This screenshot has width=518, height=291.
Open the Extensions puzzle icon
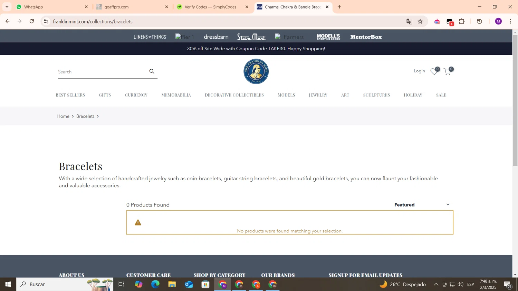coord(462,21)
